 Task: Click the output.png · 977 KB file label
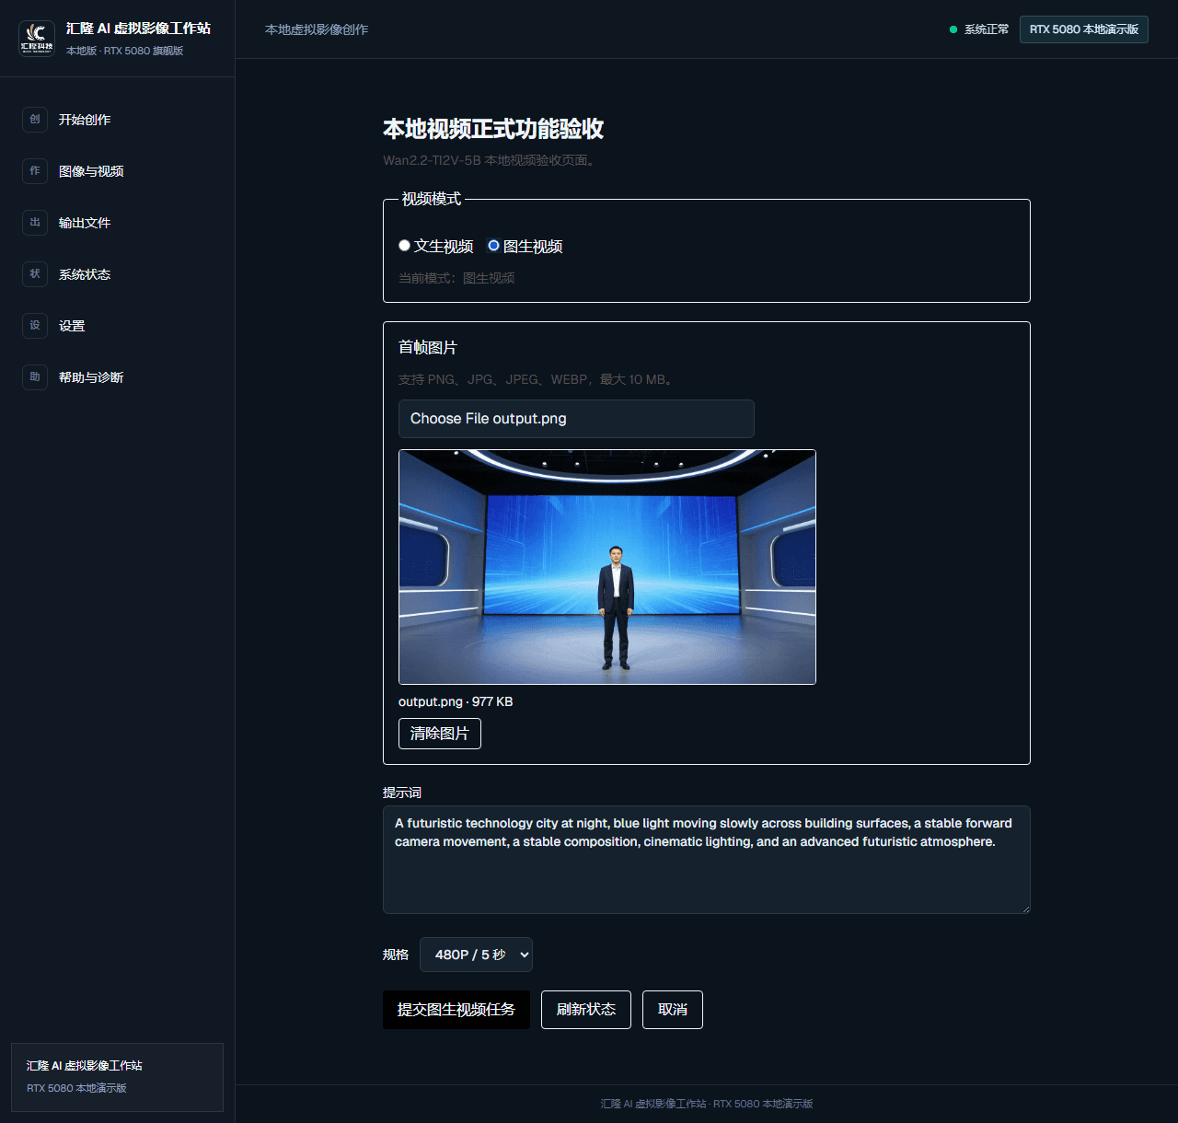pyautogui.click(x=456, y=701)
